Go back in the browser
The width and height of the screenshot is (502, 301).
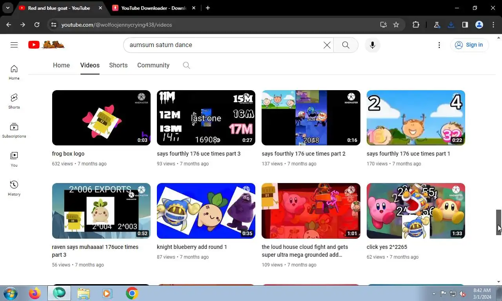coord(9,25)
